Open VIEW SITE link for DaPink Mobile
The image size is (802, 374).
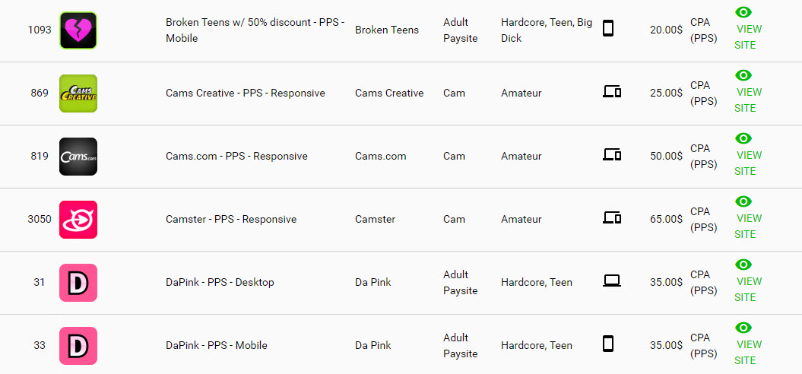point(748,352)
